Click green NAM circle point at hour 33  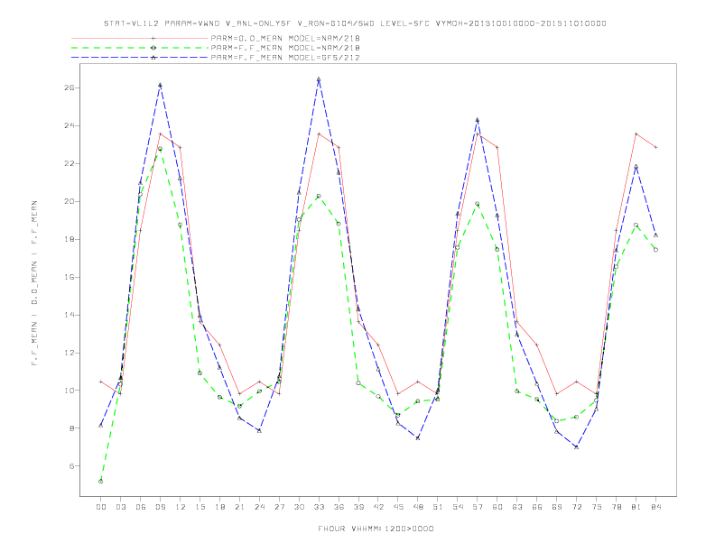click(319, 197)
